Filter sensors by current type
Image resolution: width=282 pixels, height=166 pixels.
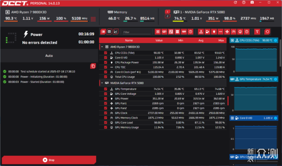[221, 32]
